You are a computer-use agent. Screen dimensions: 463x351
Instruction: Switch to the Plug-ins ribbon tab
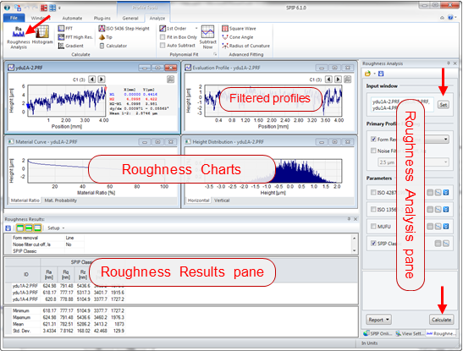coord(102,19)
